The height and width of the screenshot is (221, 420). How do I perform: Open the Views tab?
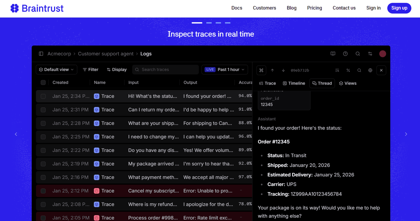348,83
